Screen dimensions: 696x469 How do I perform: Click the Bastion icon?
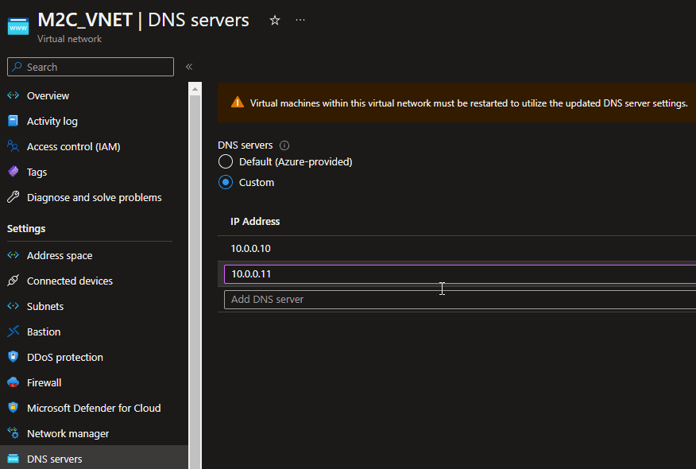[x=14, y=331]
